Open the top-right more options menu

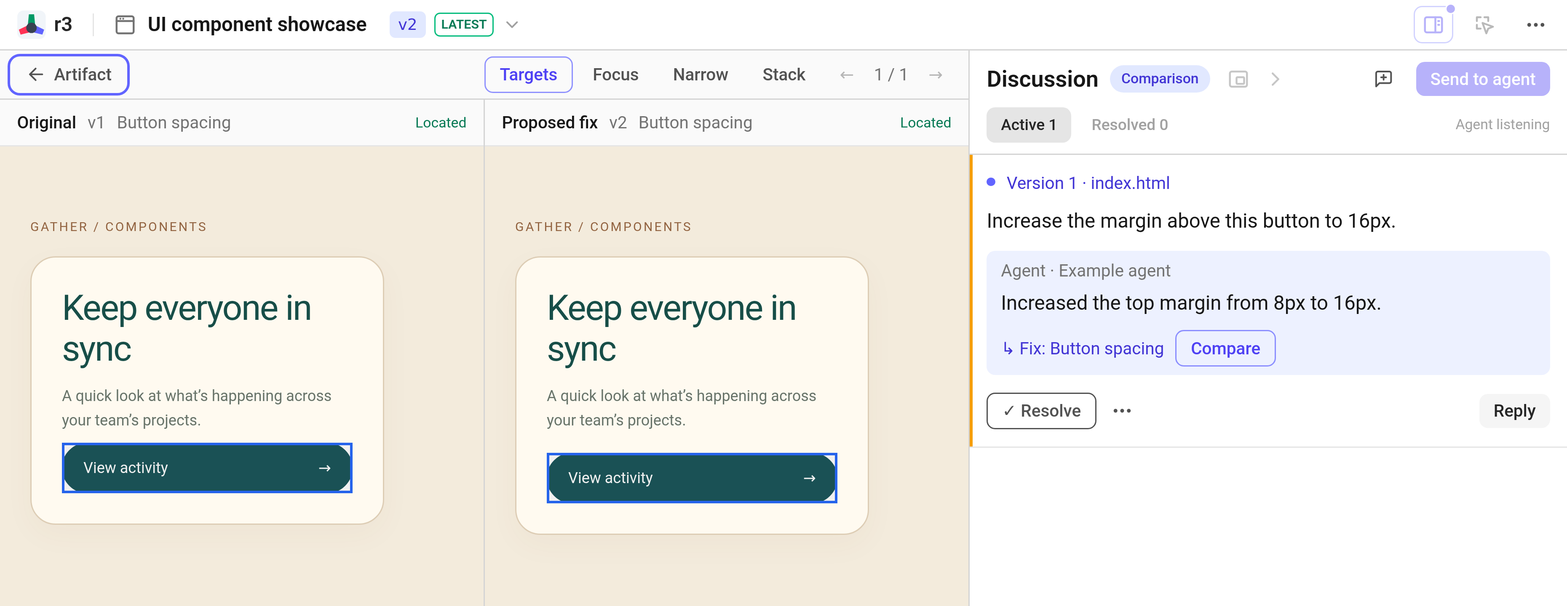(1535, 25)
